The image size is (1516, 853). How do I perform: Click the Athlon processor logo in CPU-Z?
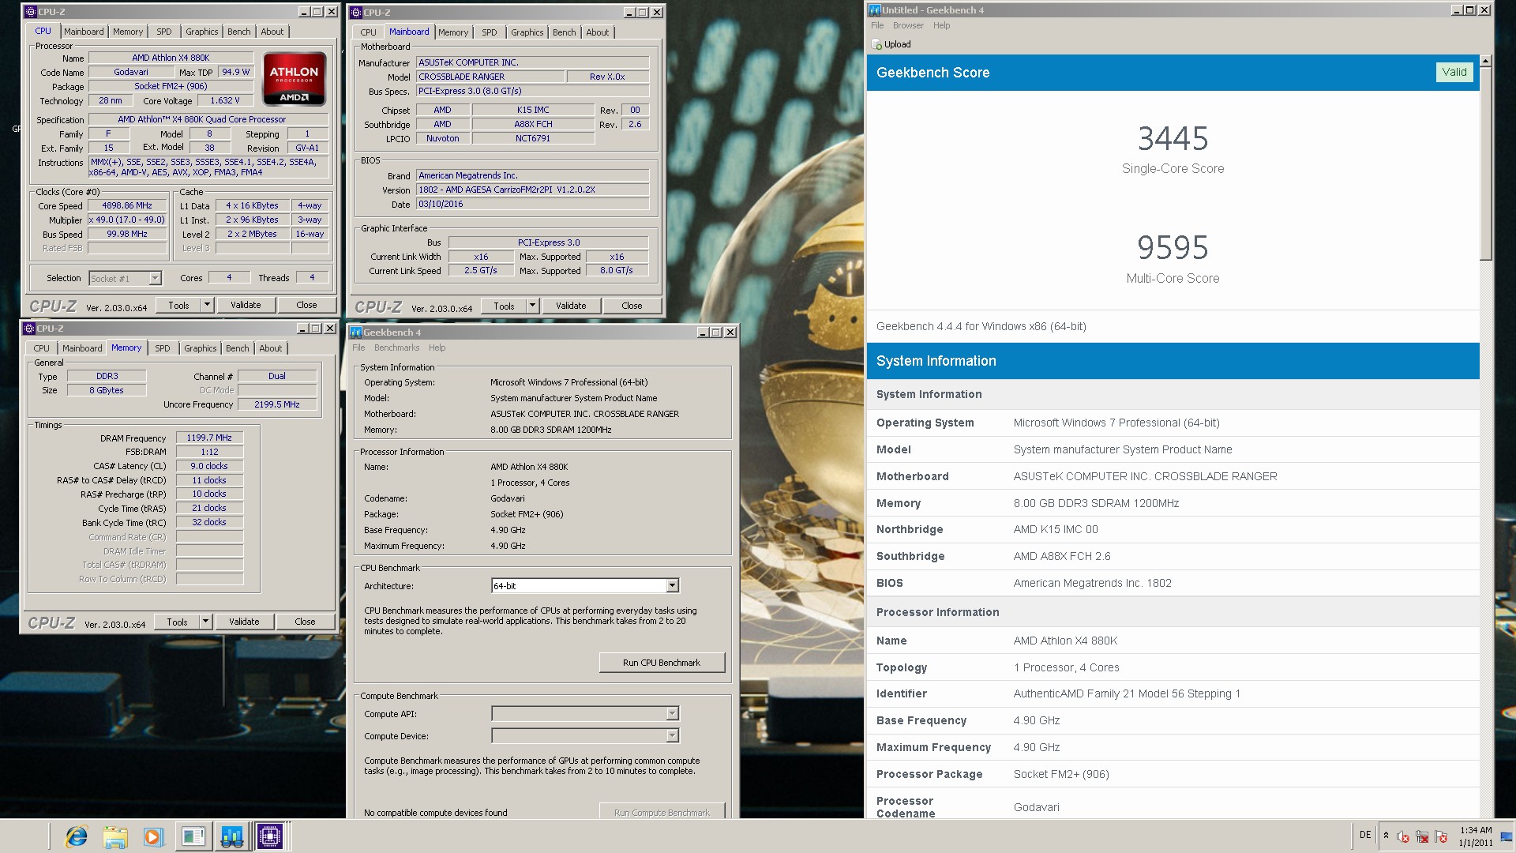295,79
